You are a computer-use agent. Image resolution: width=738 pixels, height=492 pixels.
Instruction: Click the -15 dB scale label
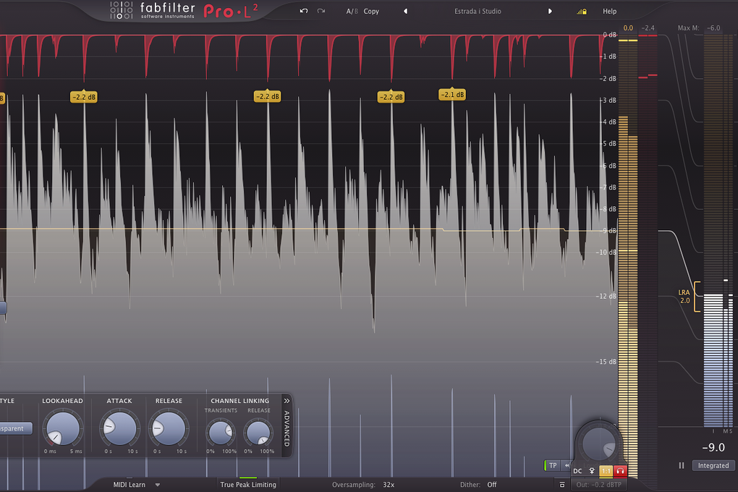(x=606, y=362)
